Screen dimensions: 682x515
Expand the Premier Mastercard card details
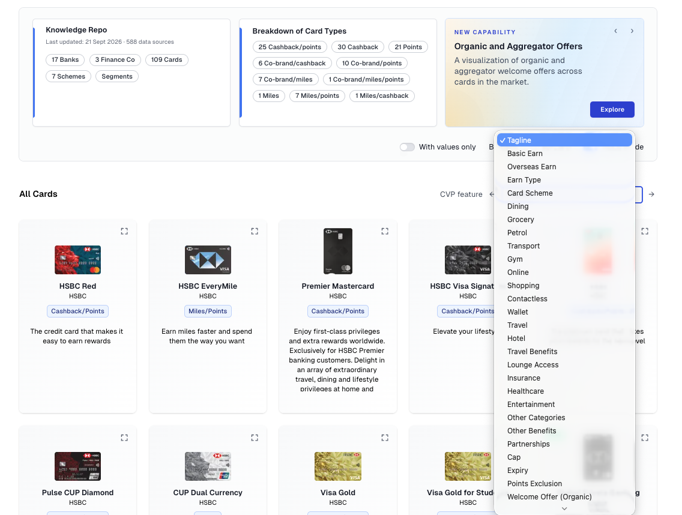[x=385, y=231]
